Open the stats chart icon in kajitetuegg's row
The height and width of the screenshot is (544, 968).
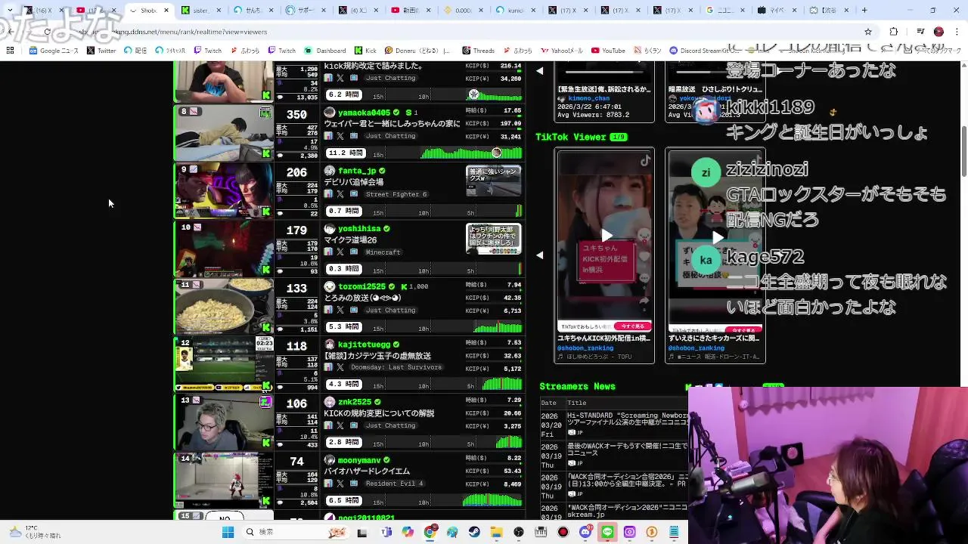tap(328, 367)
